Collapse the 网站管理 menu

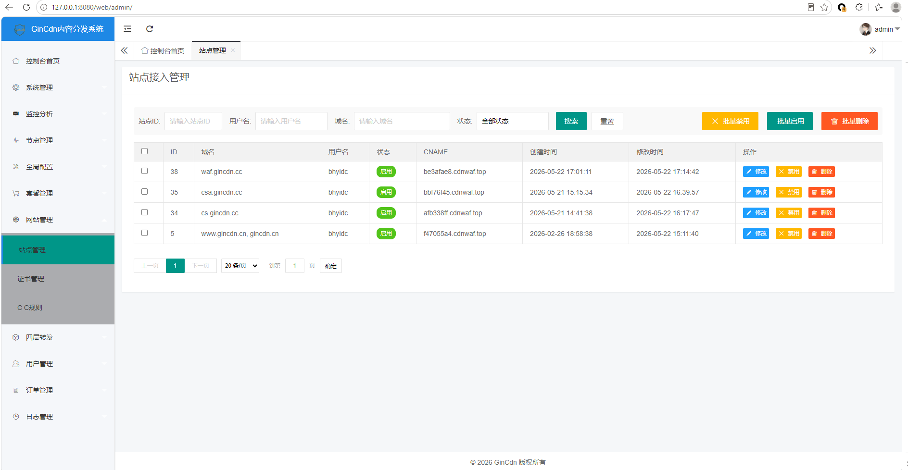click(58, 220)
